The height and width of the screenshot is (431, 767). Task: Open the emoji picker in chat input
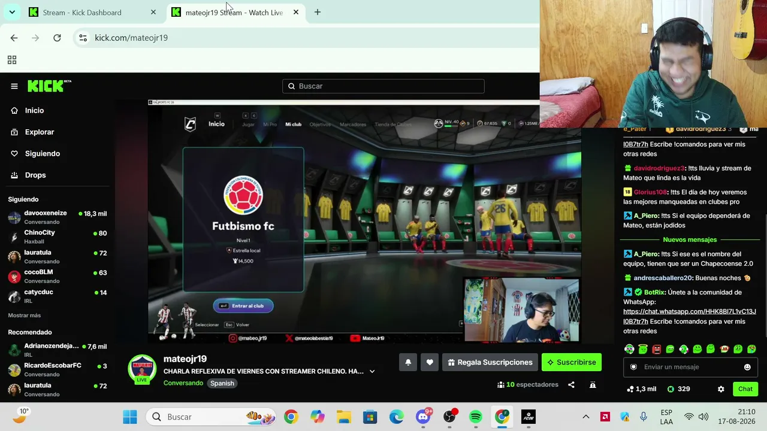coord(747,367)
